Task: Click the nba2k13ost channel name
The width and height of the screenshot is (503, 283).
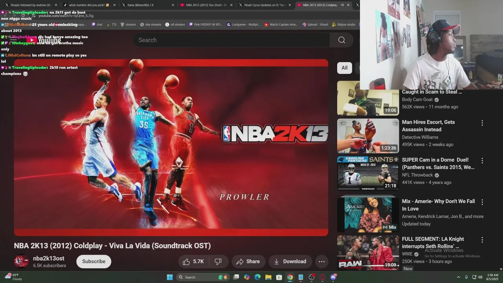Action: tap(49, 258)
